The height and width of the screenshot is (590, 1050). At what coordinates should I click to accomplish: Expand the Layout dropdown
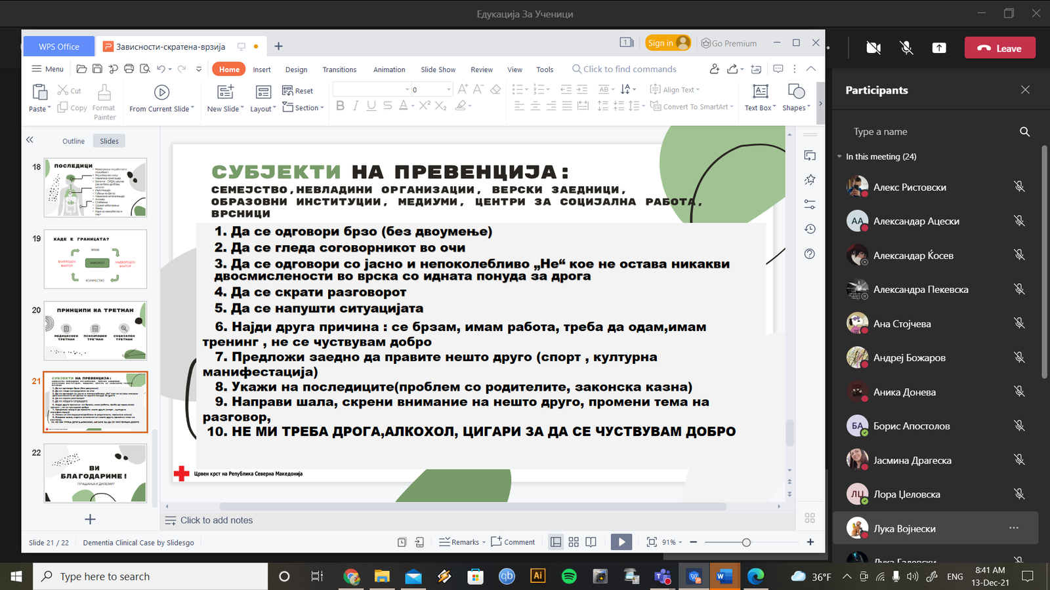263,109
